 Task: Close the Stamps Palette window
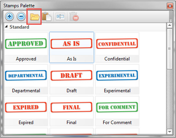pyautogui.click(x=170, y=6)
